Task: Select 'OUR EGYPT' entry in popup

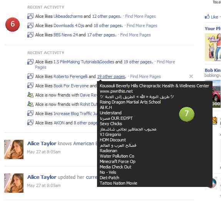Action: pyautogui.click(x=116, y=118)
